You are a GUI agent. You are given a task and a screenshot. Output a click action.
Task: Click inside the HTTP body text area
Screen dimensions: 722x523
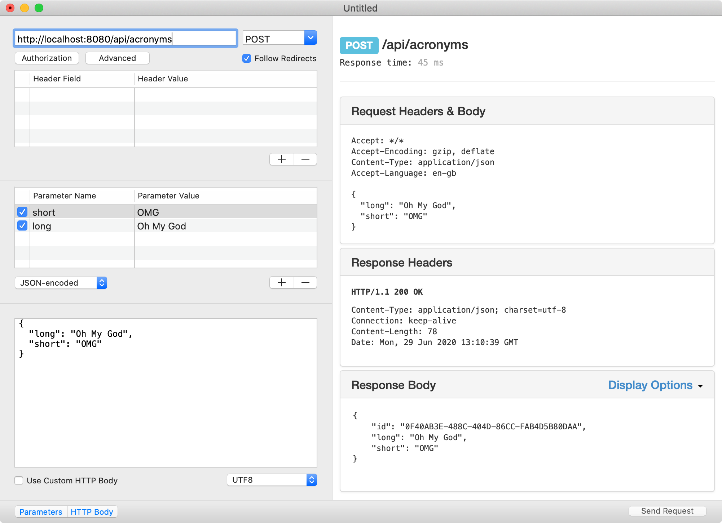point(166,393)
